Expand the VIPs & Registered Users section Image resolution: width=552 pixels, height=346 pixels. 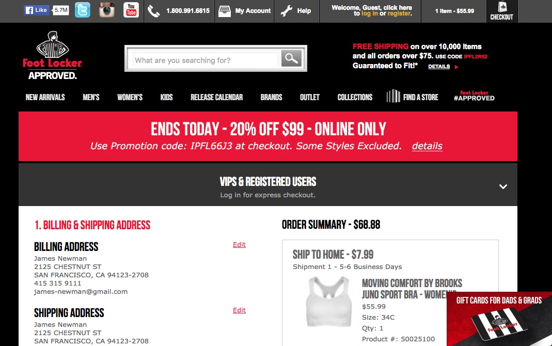(x=503, y=186)
